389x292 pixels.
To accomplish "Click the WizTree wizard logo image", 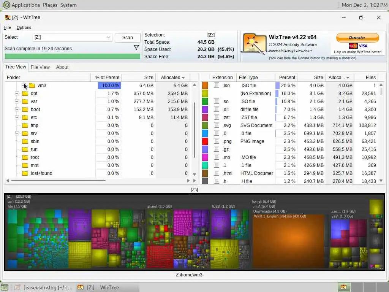I will [254, 44].
